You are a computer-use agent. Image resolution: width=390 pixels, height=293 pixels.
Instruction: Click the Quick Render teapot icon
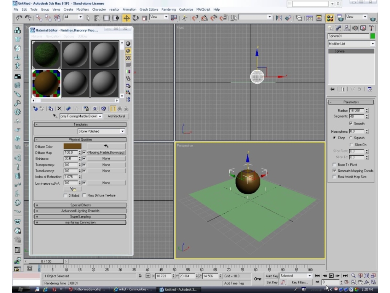[x=372, y=19]
